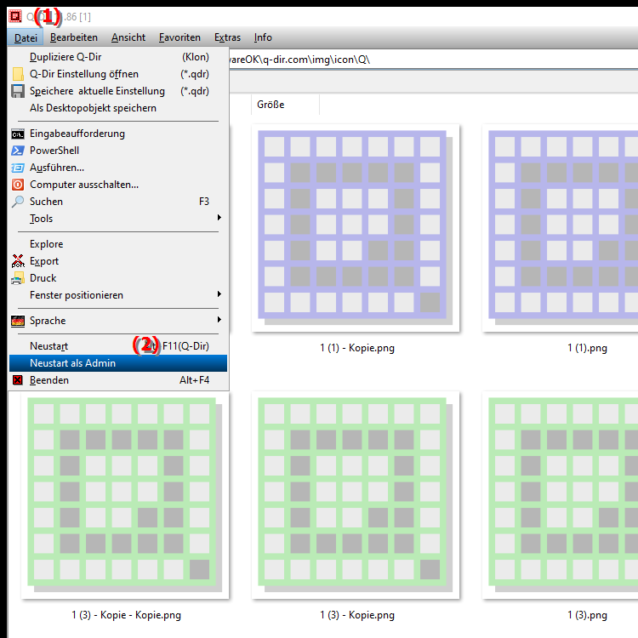Choose Ausführen... menu entry

118,168
